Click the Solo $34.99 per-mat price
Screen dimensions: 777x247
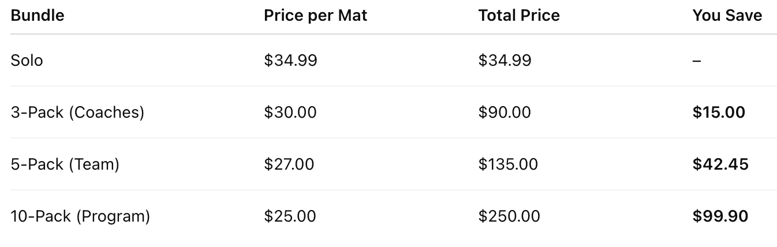coord(290,60)
